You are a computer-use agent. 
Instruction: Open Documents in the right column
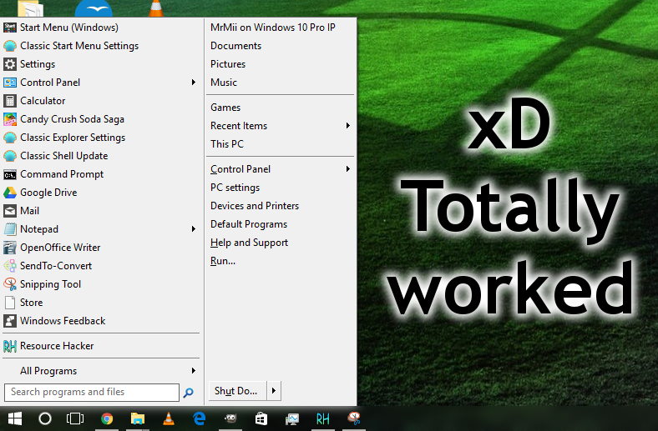point(235,46)
